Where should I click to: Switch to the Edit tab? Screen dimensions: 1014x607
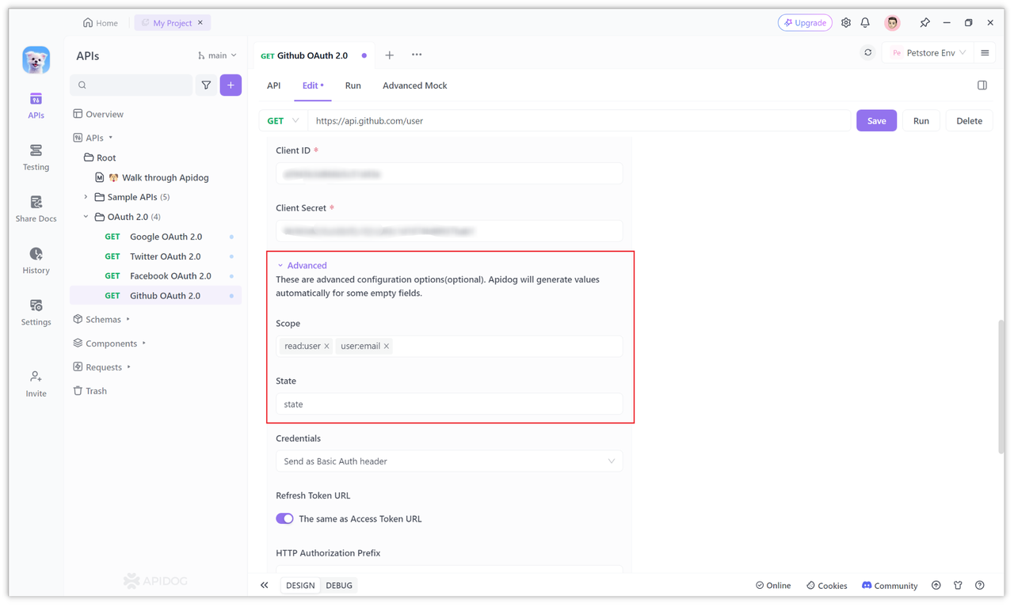[x=313, y=85]
